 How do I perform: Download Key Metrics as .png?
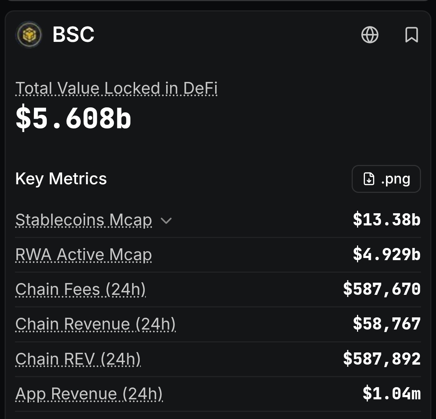pos(386,179)
